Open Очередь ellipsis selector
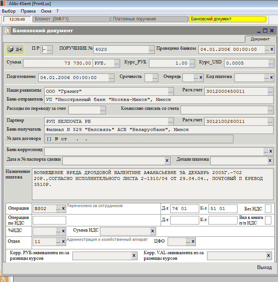 tap(196, 78)
